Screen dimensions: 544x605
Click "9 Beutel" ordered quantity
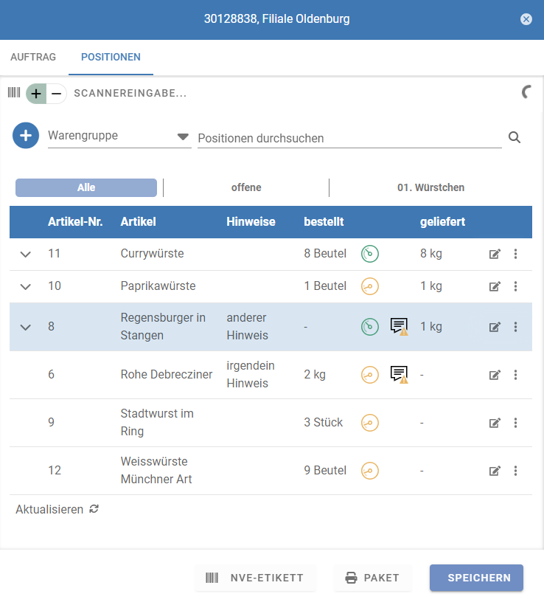(325, 470)
